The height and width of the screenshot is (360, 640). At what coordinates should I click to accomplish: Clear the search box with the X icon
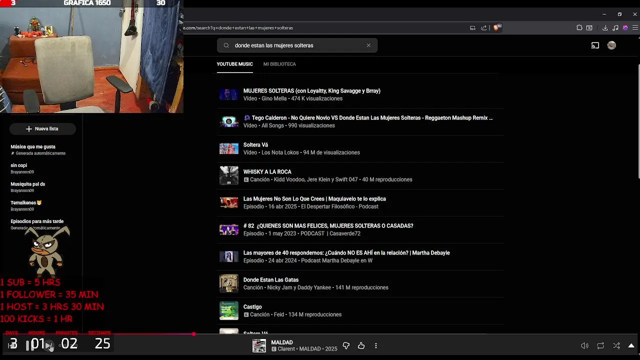368,45
